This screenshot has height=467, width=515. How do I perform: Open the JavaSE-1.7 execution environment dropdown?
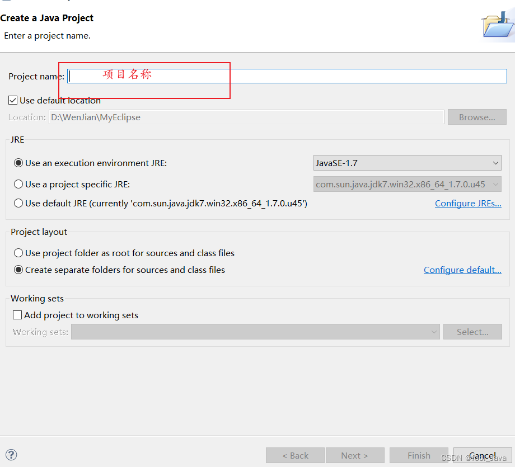[408, 163]
